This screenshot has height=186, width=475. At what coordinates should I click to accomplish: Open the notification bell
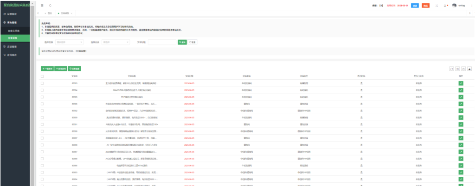445,5
